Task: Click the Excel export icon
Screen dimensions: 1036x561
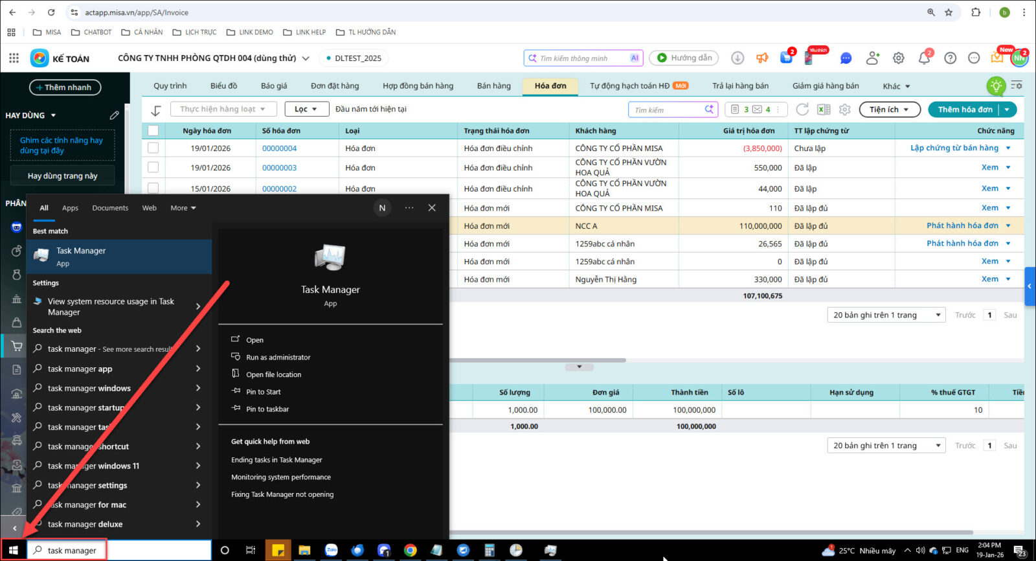Action: (x=824, y=109)
